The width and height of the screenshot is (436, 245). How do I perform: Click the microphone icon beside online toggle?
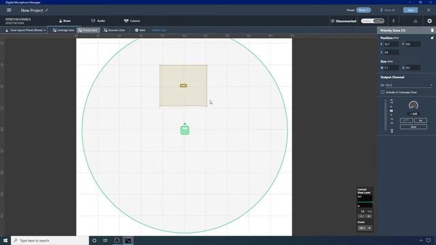[x=394, y=21]
